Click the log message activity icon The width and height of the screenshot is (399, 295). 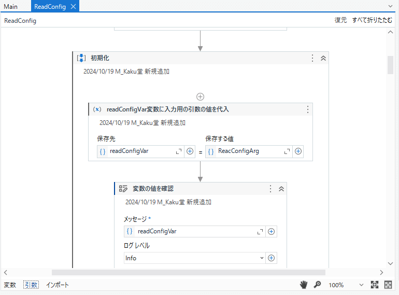tap(123, 189)
